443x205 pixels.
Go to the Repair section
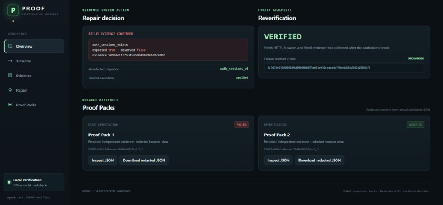pos(34,90)
